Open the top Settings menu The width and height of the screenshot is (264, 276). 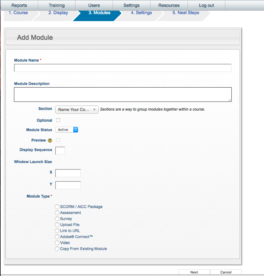coord(131,5)
